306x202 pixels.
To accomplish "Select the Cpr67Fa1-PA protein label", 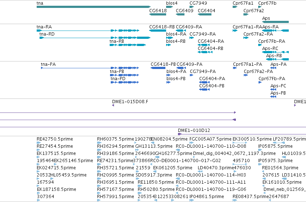I will (247, 64).
